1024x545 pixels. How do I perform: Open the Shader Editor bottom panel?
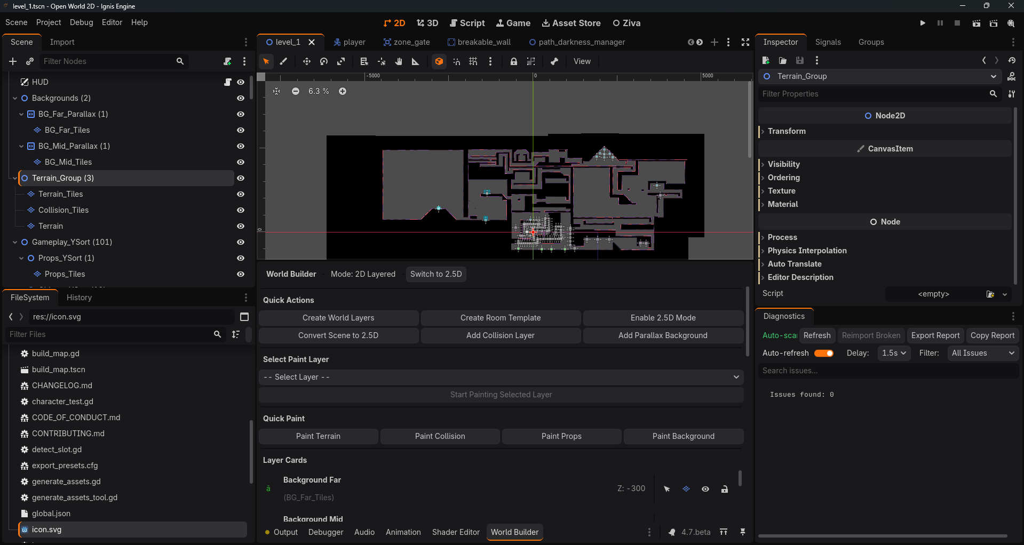pyautogui.click(x=456, y=532)
